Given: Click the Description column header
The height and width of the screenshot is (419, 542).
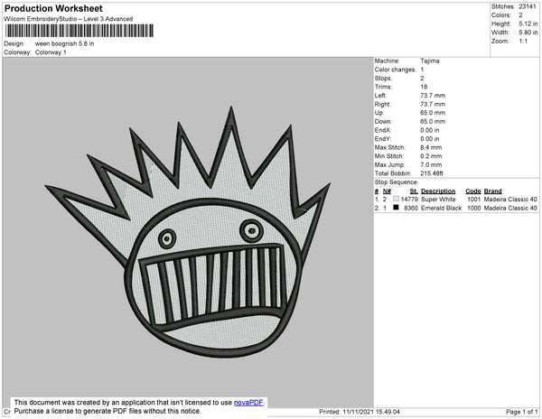Looking at the screenshot, I should pos(438,191).
